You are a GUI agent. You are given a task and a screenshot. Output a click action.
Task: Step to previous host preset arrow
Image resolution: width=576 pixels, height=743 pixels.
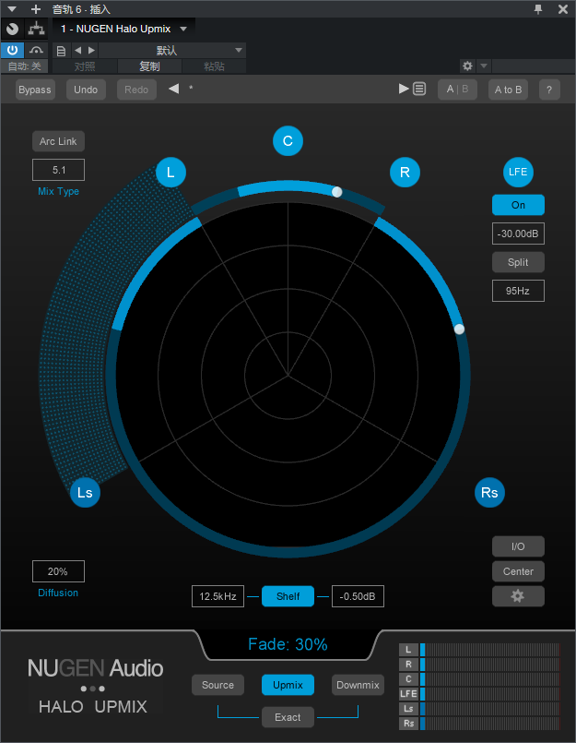[x=77, y=50]
